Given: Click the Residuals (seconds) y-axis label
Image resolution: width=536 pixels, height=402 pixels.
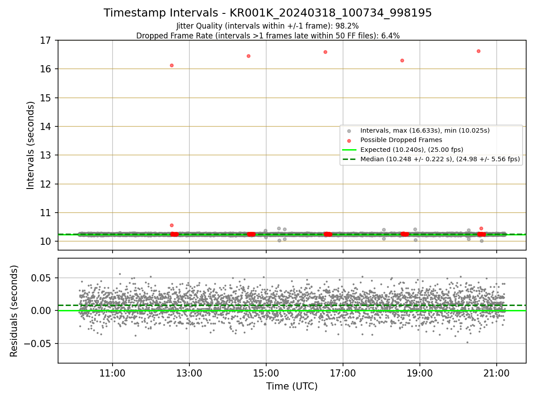Looking at the screenshot, I should point(14,311).
